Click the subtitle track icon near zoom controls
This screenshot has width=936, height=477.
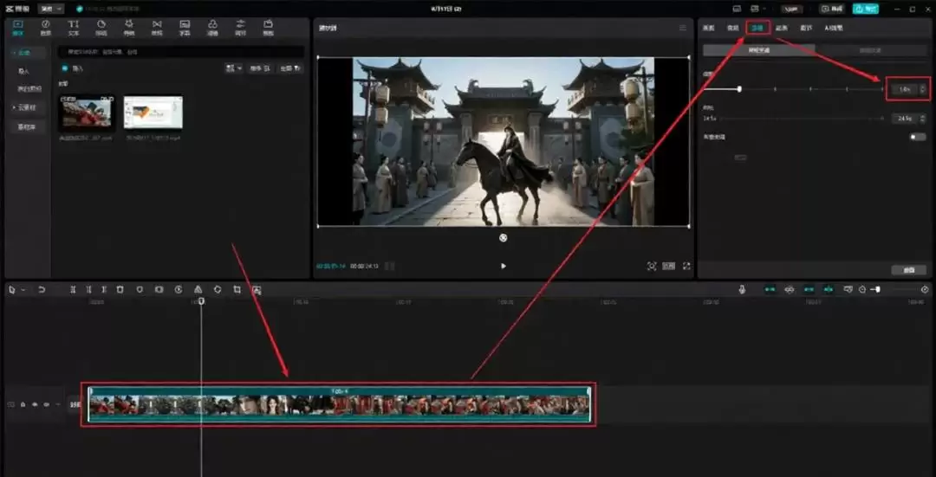848,289
